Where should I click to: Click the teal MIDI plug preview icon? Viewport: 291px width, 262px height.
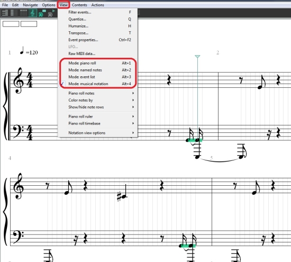42,13
